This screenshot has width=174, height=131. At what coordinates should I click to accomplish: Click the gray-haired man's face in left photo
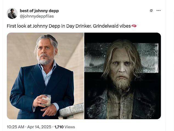coord(46,53)
